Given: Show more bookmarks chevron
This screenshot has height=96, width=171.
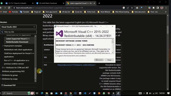Looking at the screenshot, I should (166, 12).
